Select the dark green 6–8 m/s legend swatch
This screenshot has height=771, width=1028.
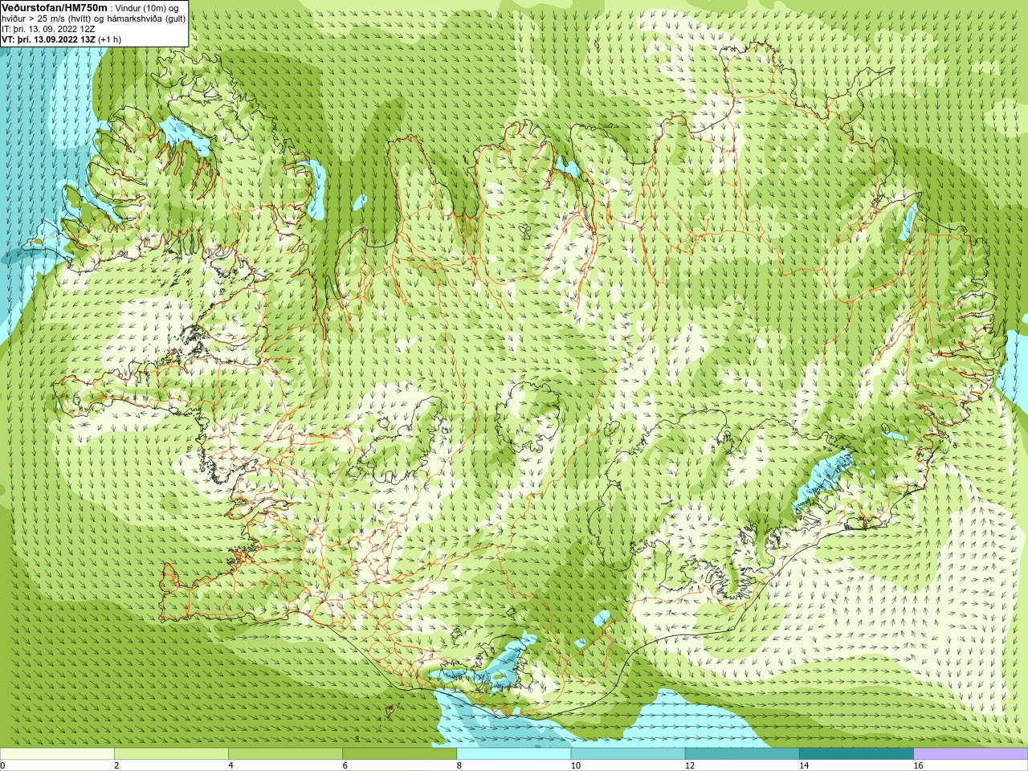400,754
